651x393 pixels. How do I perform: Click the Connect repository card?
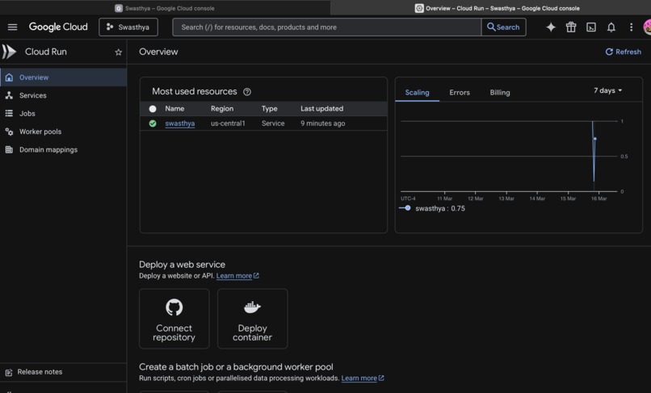click(174, 319)
